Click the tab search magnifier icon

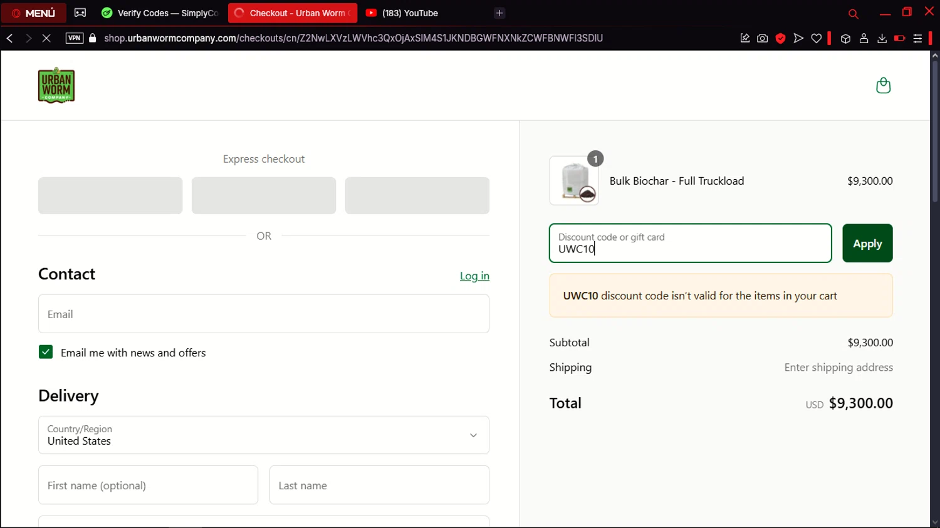[x=853, y=14]
